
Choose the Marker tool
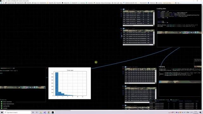[x=66, y=3]
